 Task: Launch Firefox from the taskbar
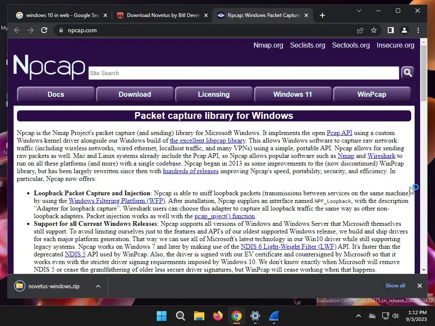coord(218,316)
